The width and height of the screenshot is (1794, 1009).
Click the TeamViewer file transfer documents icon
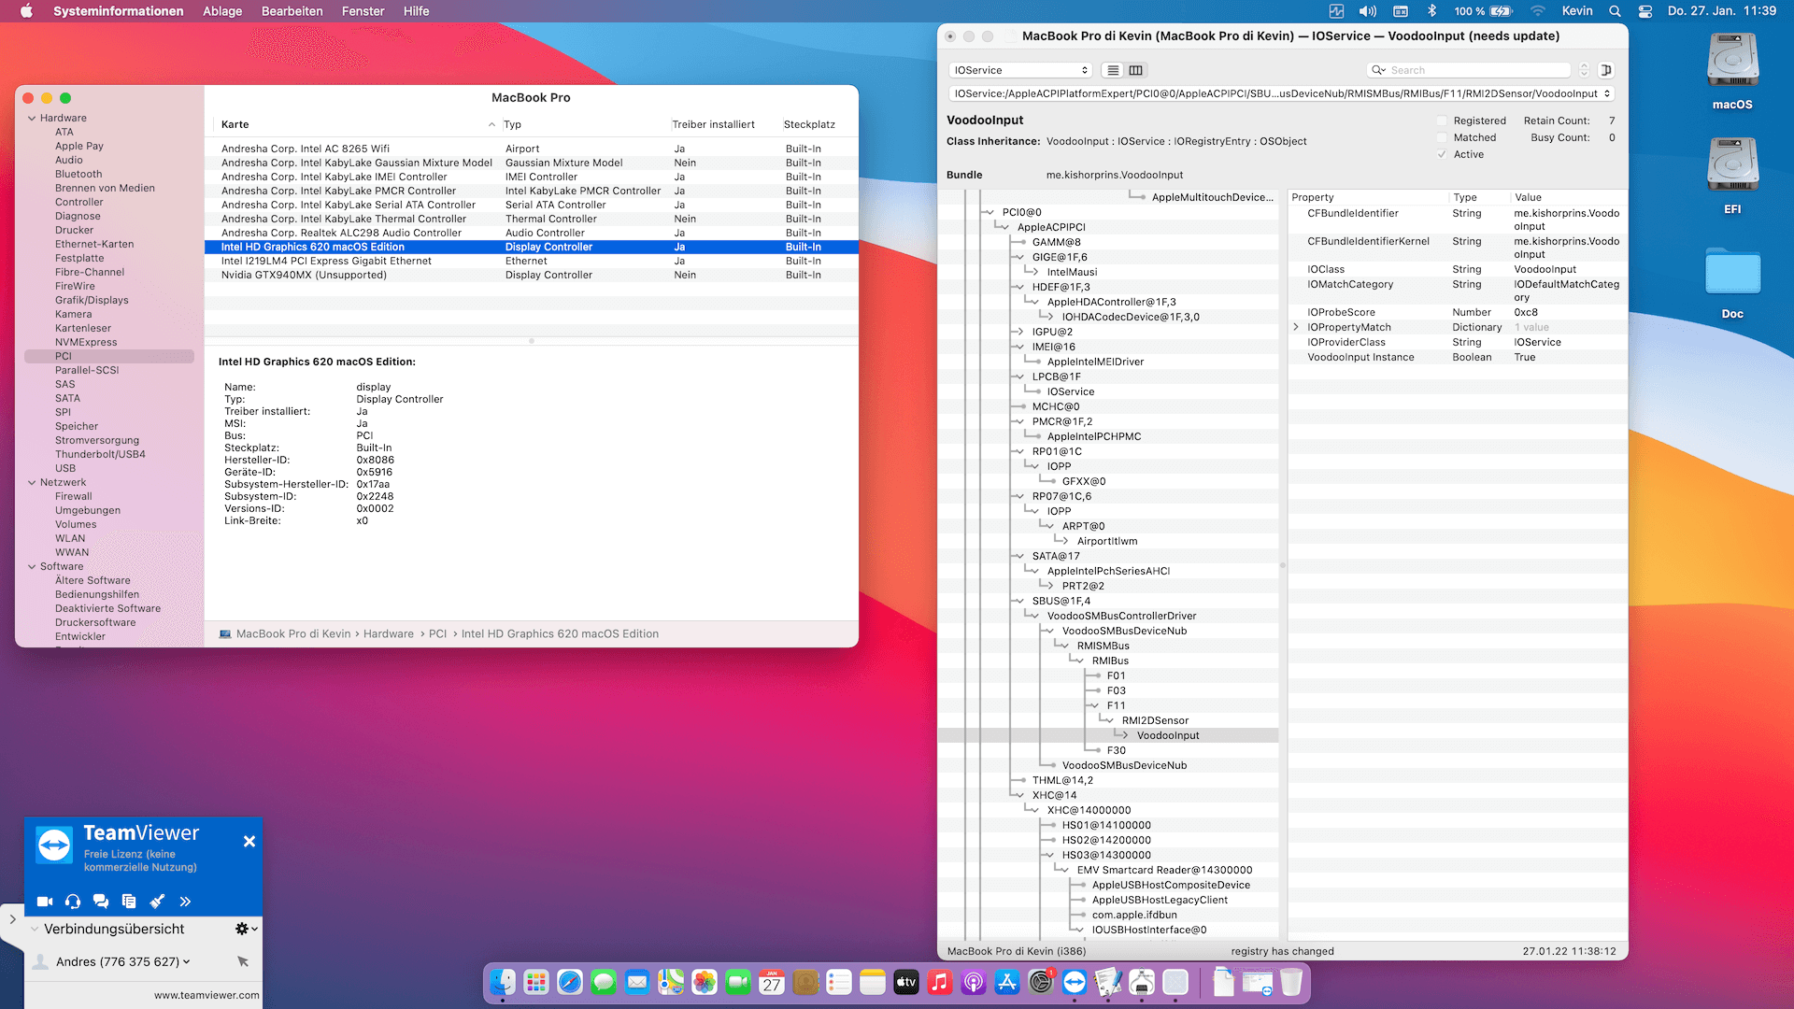(129, 902)
